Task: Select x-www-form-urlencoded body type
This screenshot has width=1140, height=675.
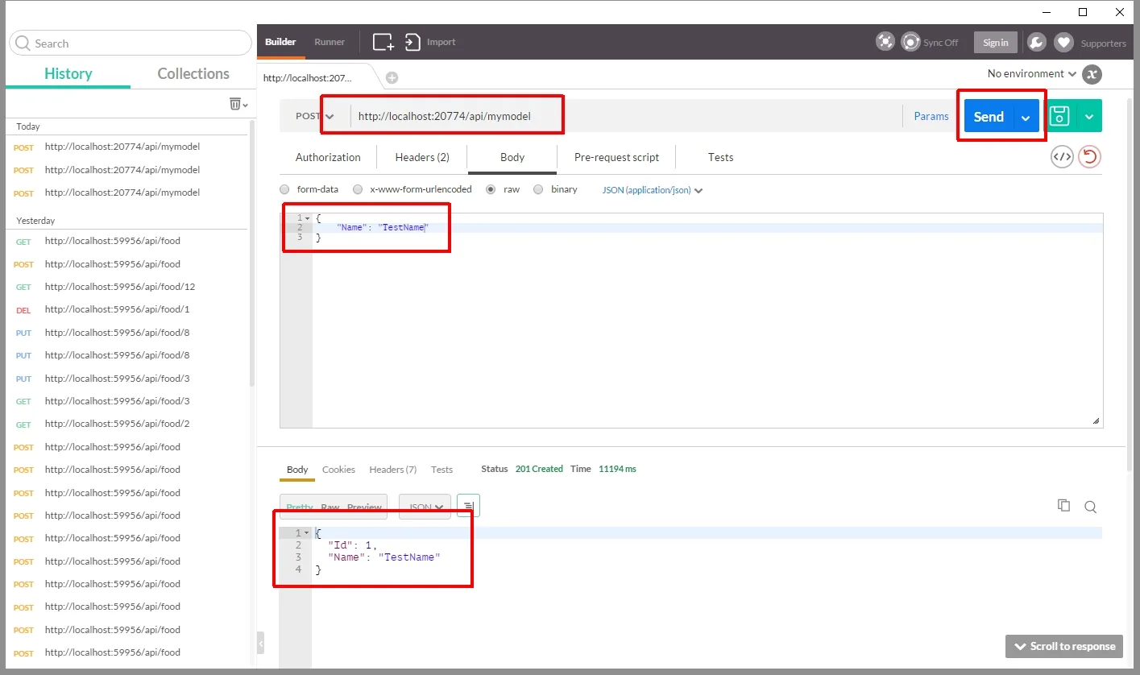Action: 358,189
